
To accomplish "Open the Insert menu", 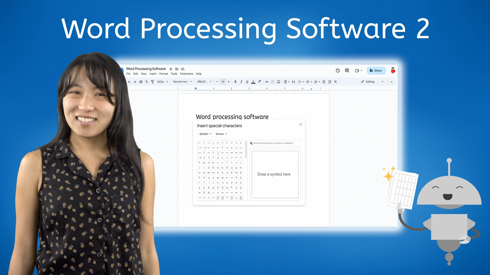I will pos(153,74).
